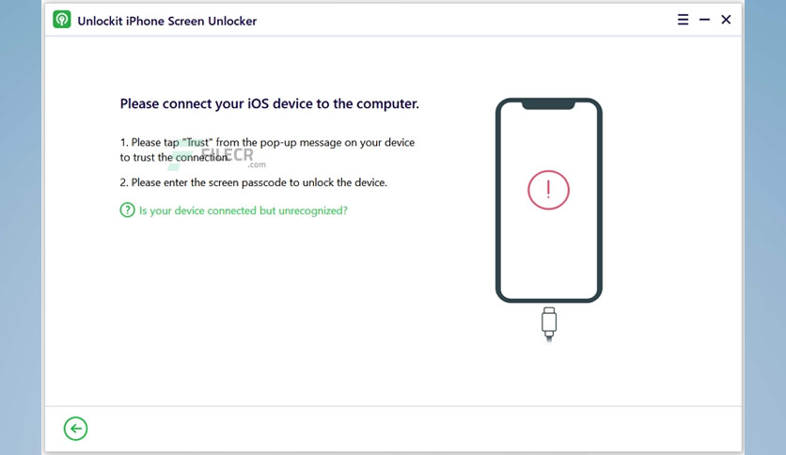Click 'Unlockit iPhone Screen Unlocker' title text

click(x=167, y=21)
